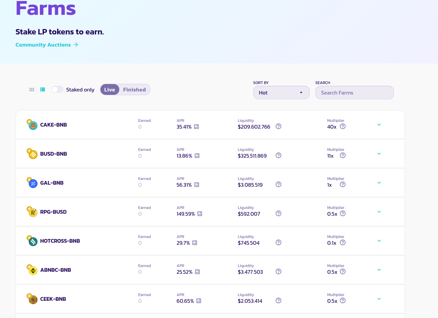The height and width of the screenshot is (318, 438).
Task: Click liquidity help icon for CAKE-BNB
Action: coord(278,126)
